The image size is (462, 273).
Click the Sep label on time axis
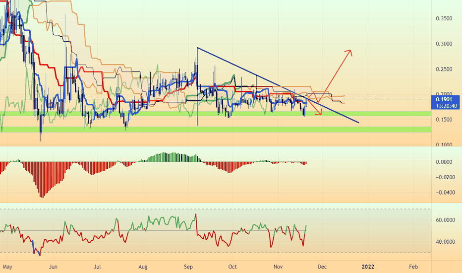188,267
